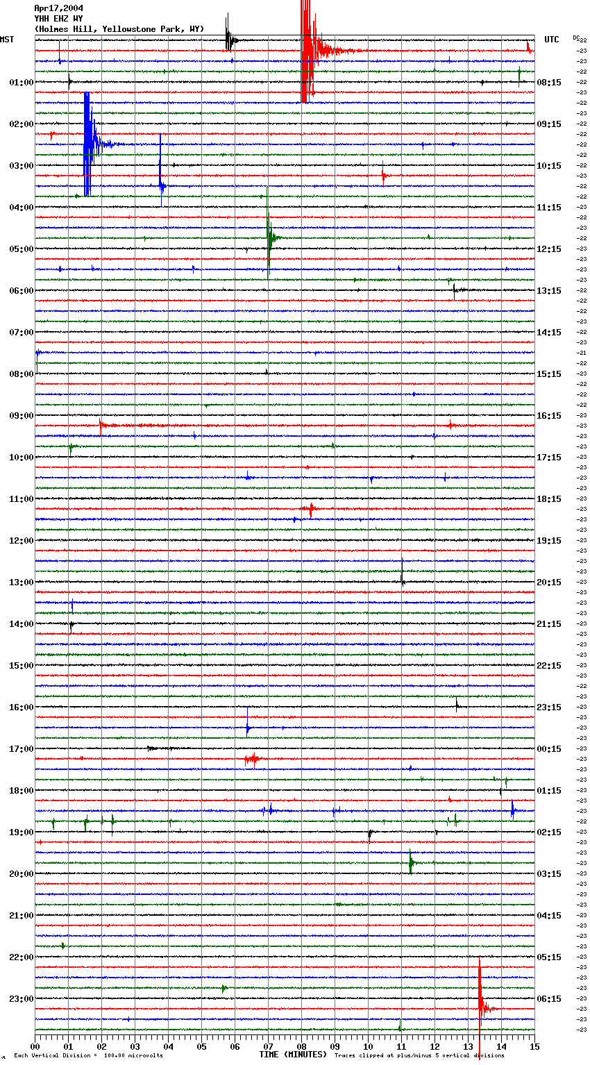Click the 10:15 UTC time label
The image size is (590, 1065).
click(x=549, y=166)
